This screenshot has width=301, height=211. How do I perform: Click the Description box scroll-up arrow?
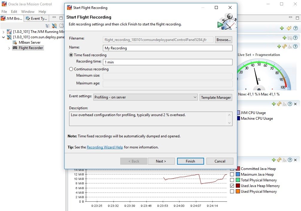coord(229,115)
